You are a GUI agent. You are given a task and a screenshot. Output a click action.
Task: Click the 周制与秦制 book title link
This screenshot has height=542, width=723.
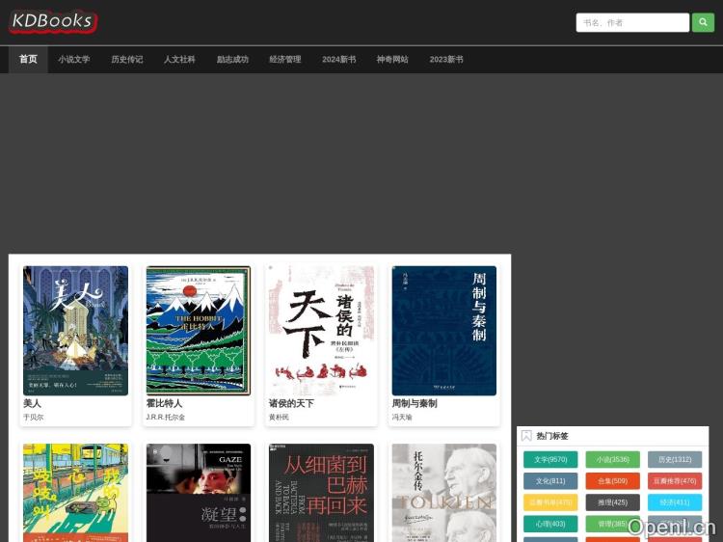pyautogui.click(x=414, y=403)
